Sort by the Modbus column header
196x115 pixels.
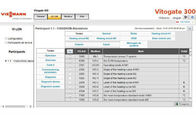(x=96, y=51)
